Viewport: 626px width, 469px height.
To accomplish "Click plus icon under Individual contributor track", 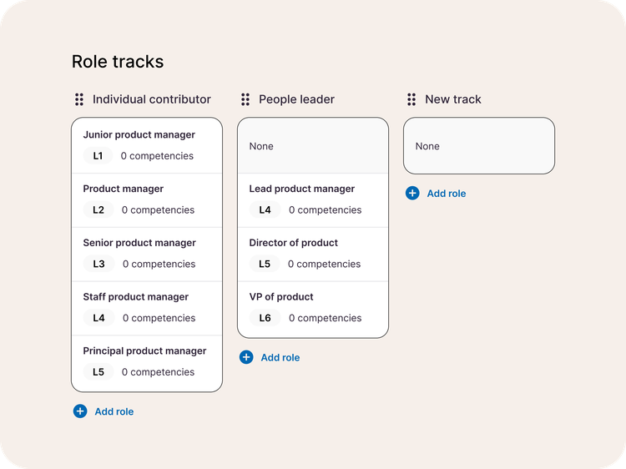I will pos(80,411).
